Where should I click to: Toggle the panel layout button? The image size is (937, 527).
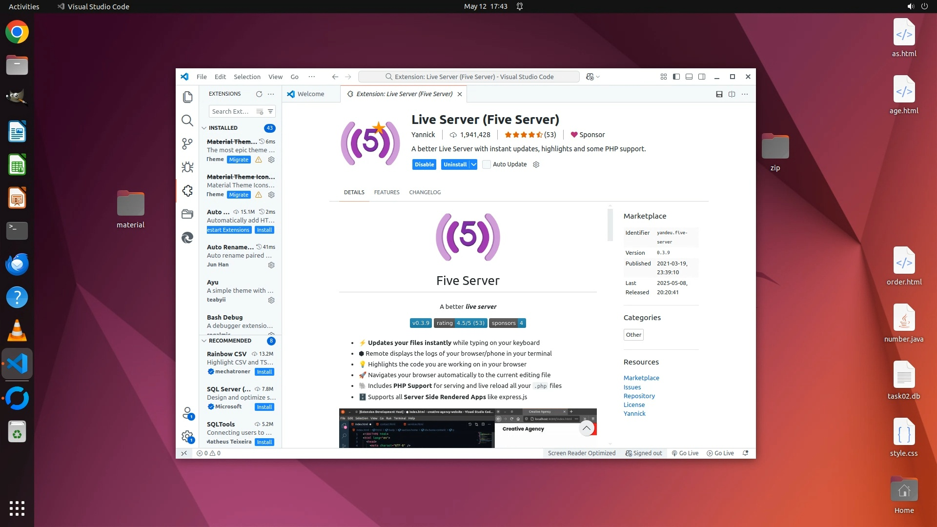[x=689, y=77]
